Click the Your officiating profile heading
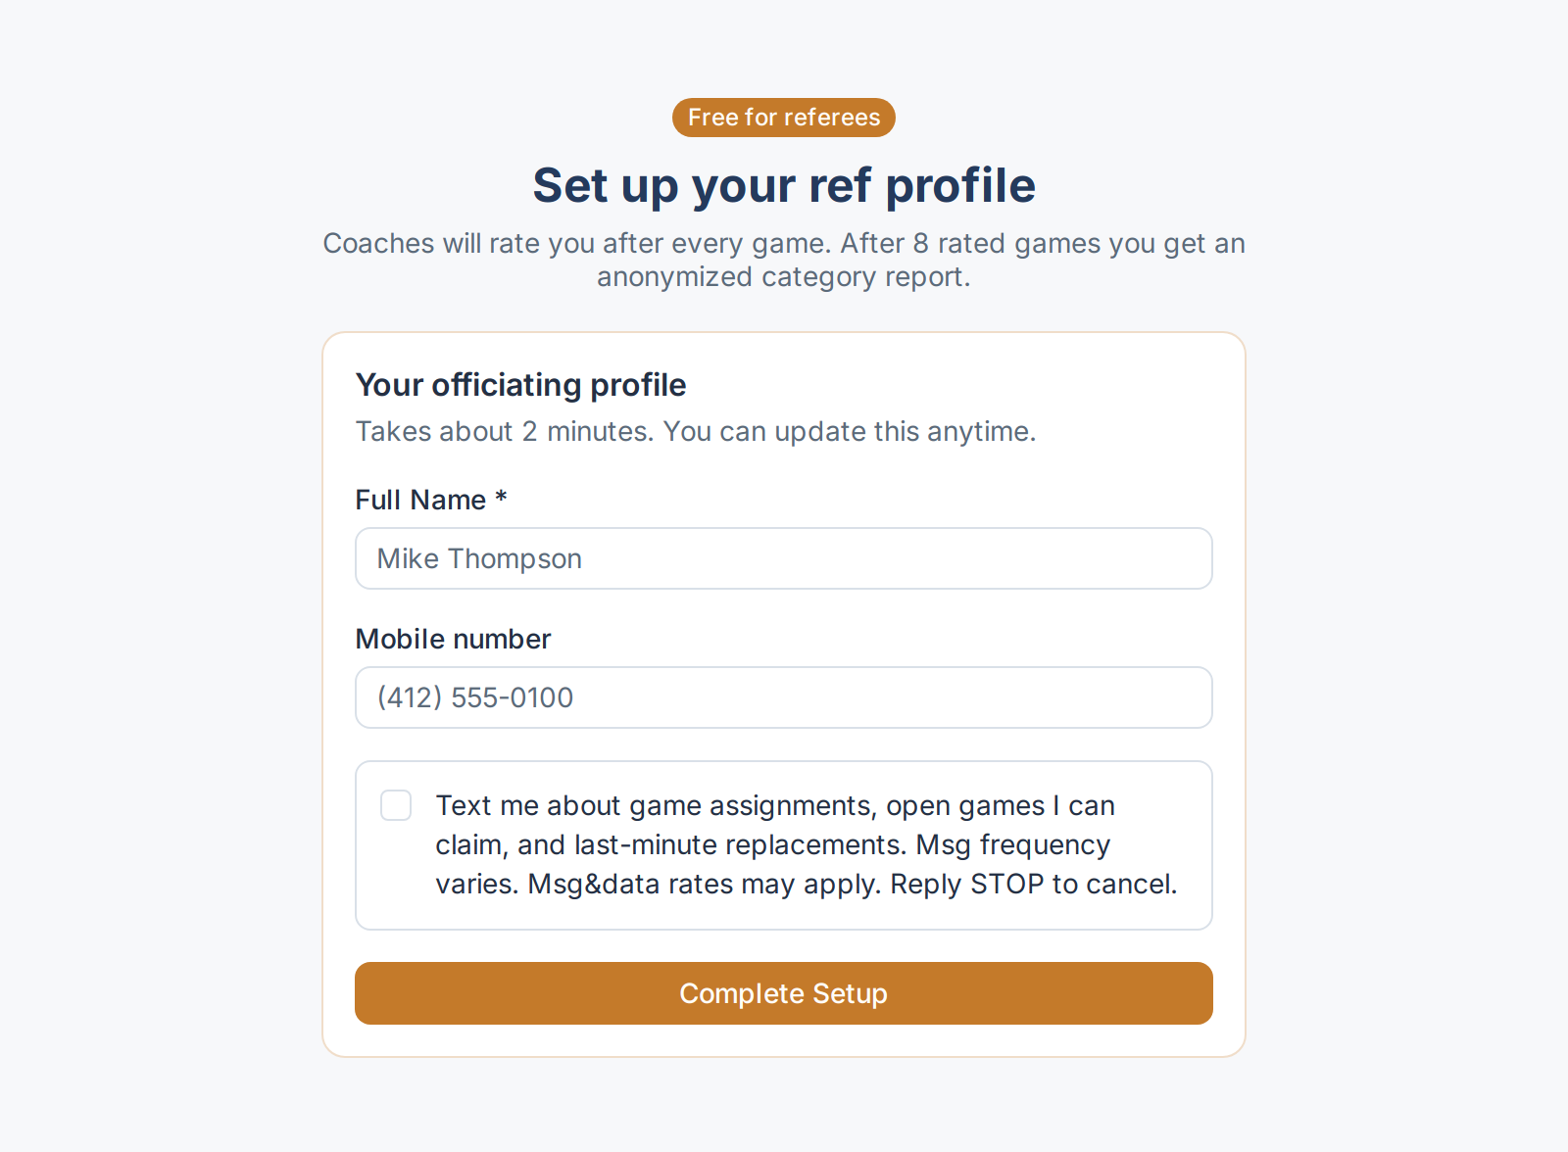This screenshot has height=1152, width=1568. tap(521, 385)
